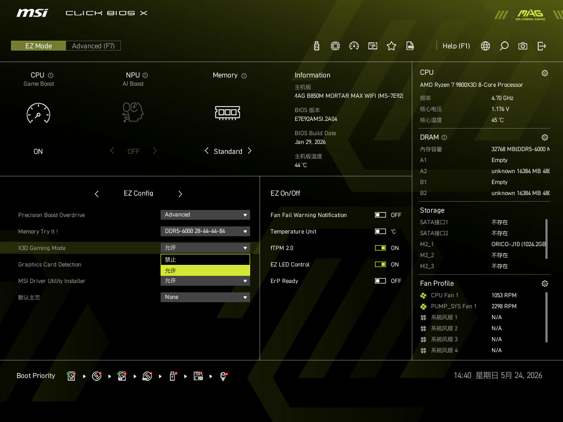Screen dimensions: 563x422
Task: Click the document file toolbar icon
Action: (x=410, y=46)
